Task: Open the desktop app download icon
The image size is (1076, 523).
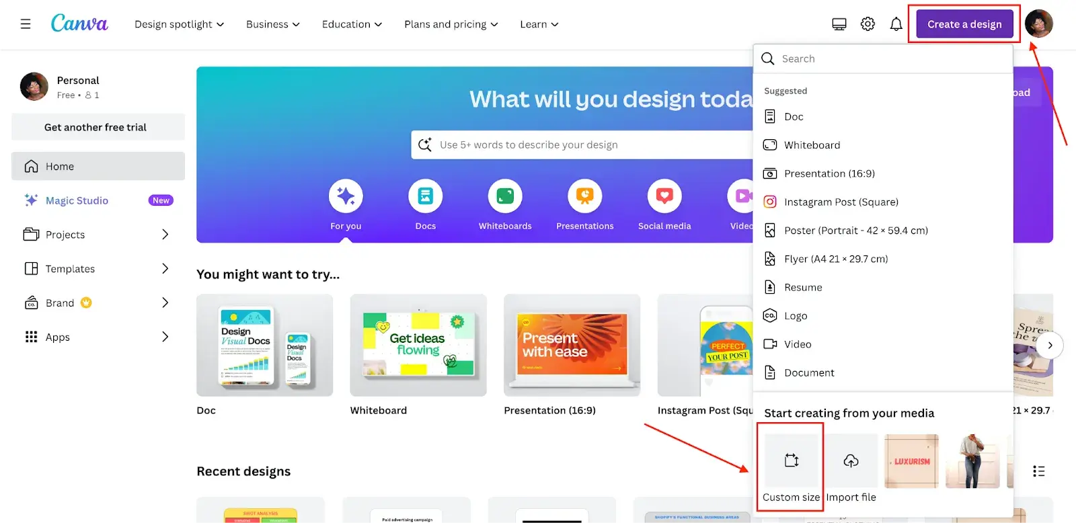Action: [x=839, y=24]
